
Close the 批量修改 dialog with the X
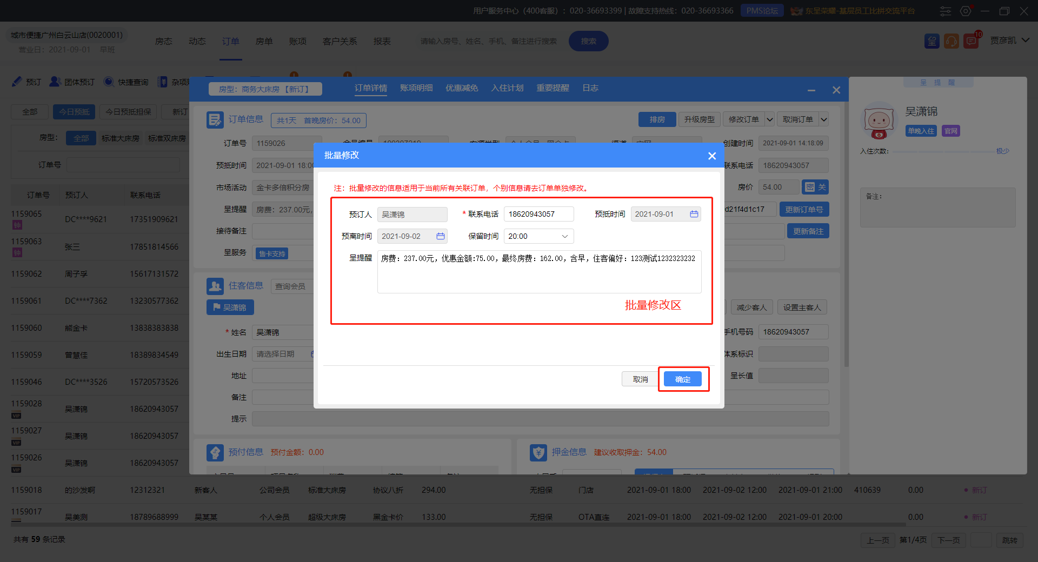coord(712,156)
